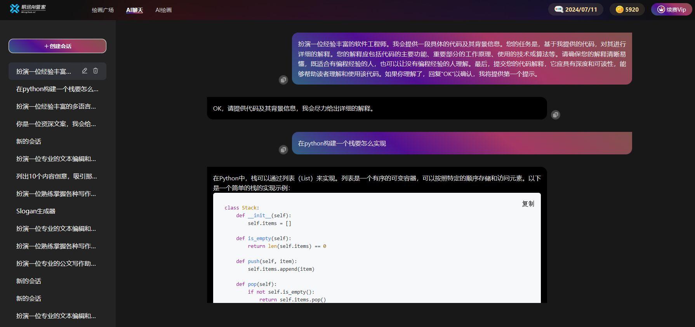This screenshot has height=327, width=695.
Task: Click the reply OK，请提供代码及其背景信息
Action: [377, 108]
